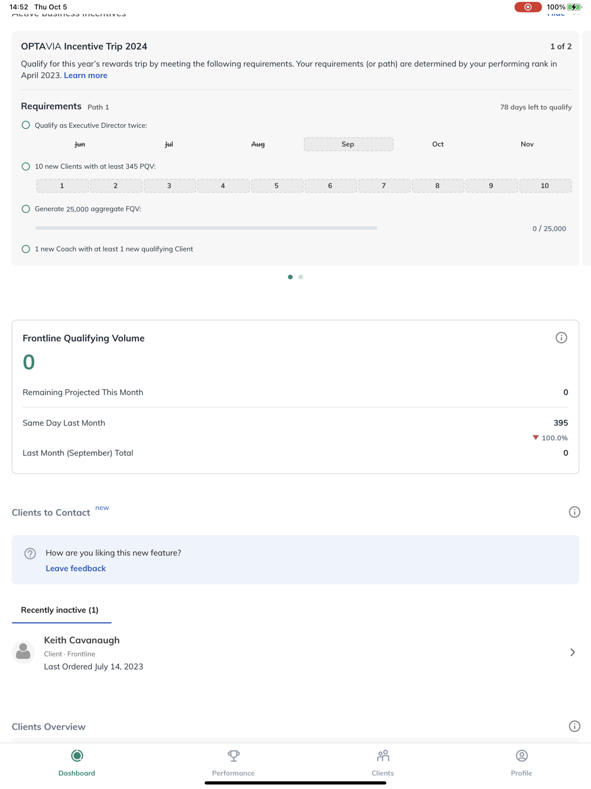591x789 pixels.
Task: Select Qualify as Executive Director radio circle
Action: pyautogui.click(x=26, y=125)
